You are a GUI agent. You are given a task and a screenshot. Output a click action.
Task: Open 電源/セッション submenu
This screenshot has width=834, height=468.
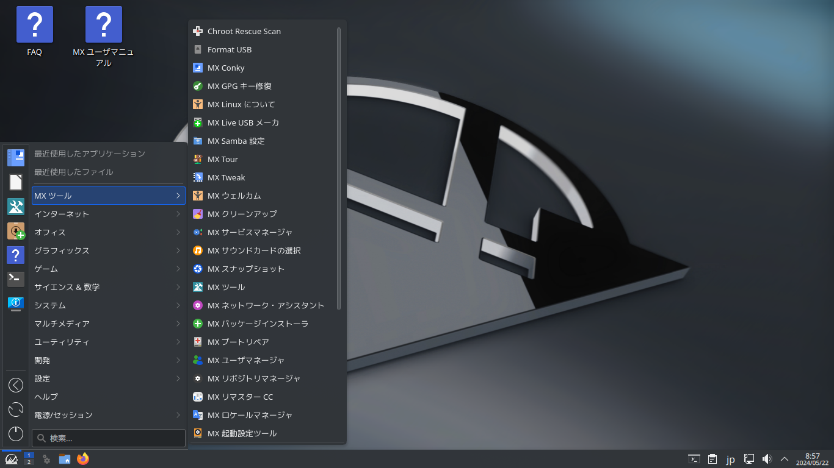pos(109,415)
